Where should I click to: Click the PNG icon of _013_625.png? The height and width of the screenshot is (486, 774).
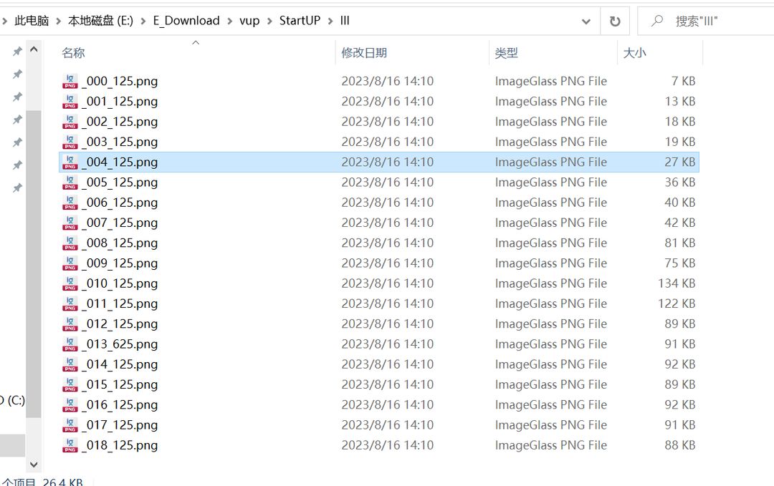[x=70, y=344]
